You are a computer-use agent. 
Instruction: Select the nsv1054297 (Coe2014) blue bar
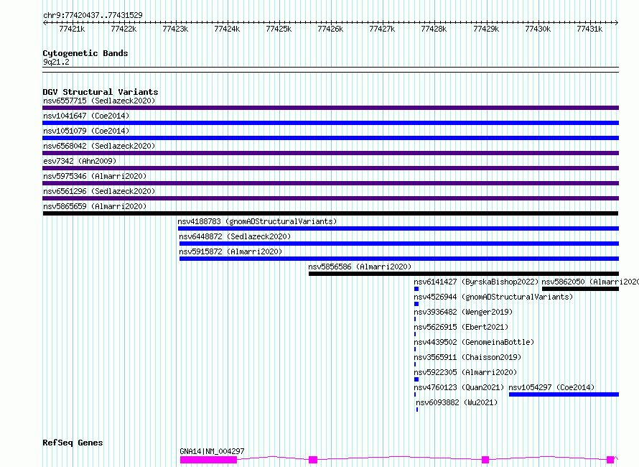tap(564, 394)
